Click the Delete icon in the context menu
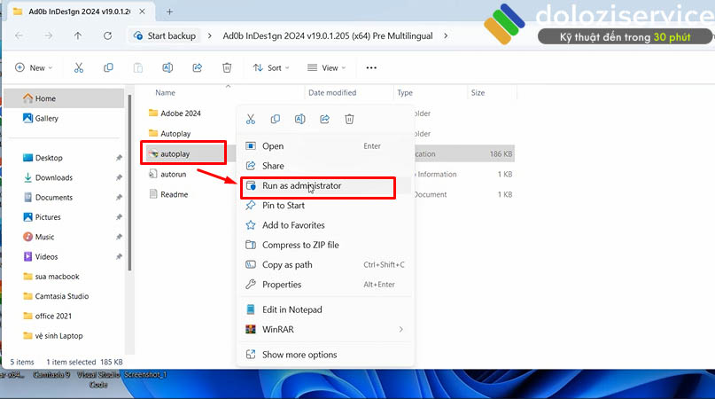Screen dimensions: 715x399 [x=349, y=119]
